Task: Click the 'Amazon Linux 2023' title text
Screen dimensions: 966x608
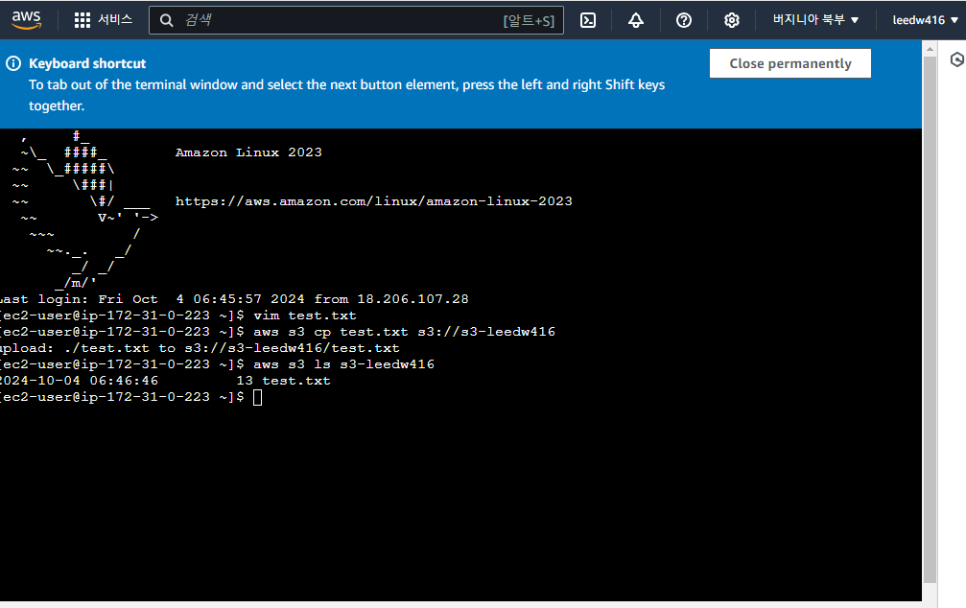Action: 248,152
